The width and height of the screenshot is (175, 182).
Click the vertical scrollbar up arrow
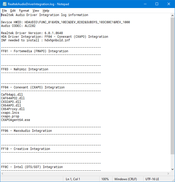point(173,16)
